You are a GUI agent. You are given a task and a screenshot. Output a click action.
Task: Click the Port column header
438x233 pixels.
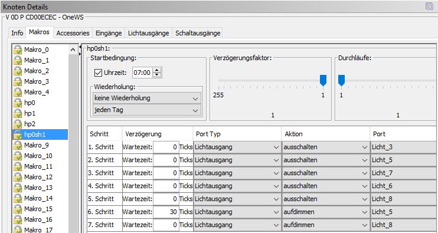404,134
